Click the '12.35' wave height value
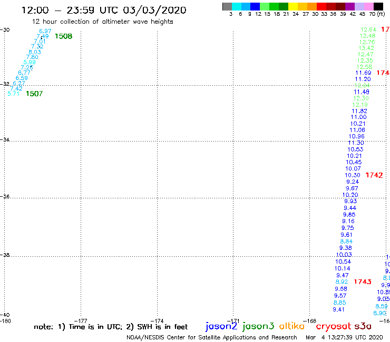Viewport: 390px width, 342px height. click(365, 61)
